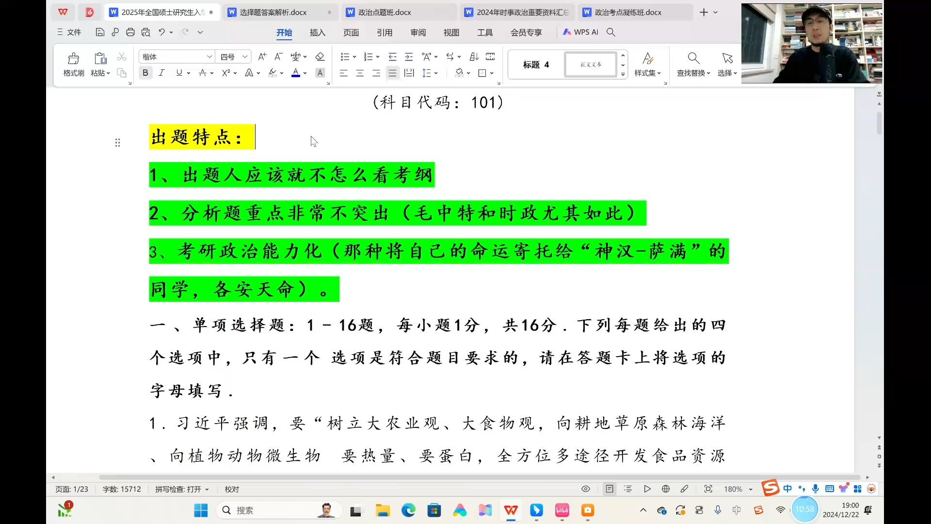Screen dimensions: 931x524
Task: Open the 审阅 (Review) ribbon tab
Action: click(418, 33)
